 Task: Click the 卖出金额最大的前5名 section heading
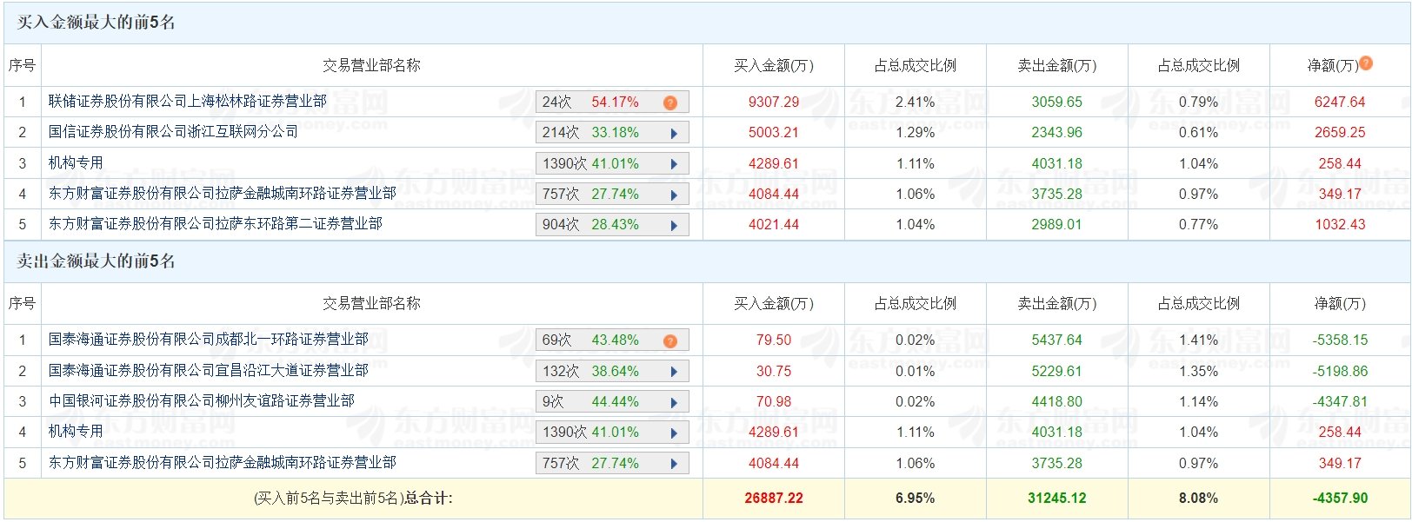point(97,261)
